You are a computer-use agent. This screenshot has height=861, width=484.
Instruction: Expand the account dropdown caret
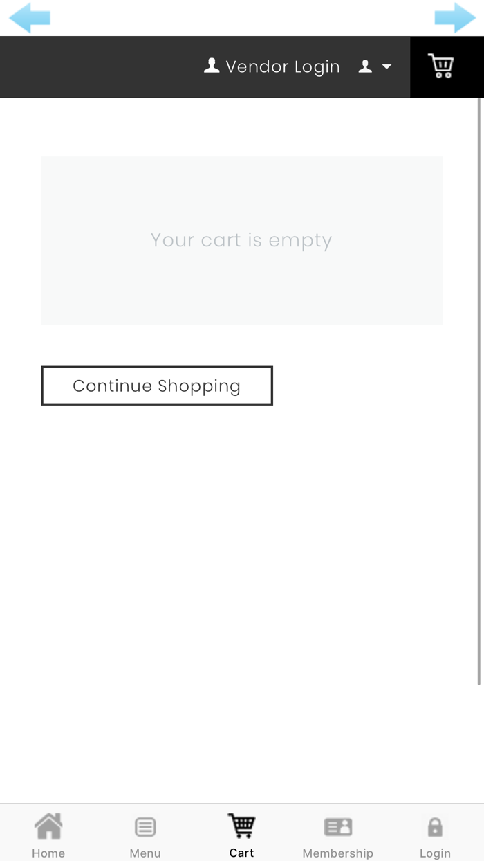coord(387,66)
